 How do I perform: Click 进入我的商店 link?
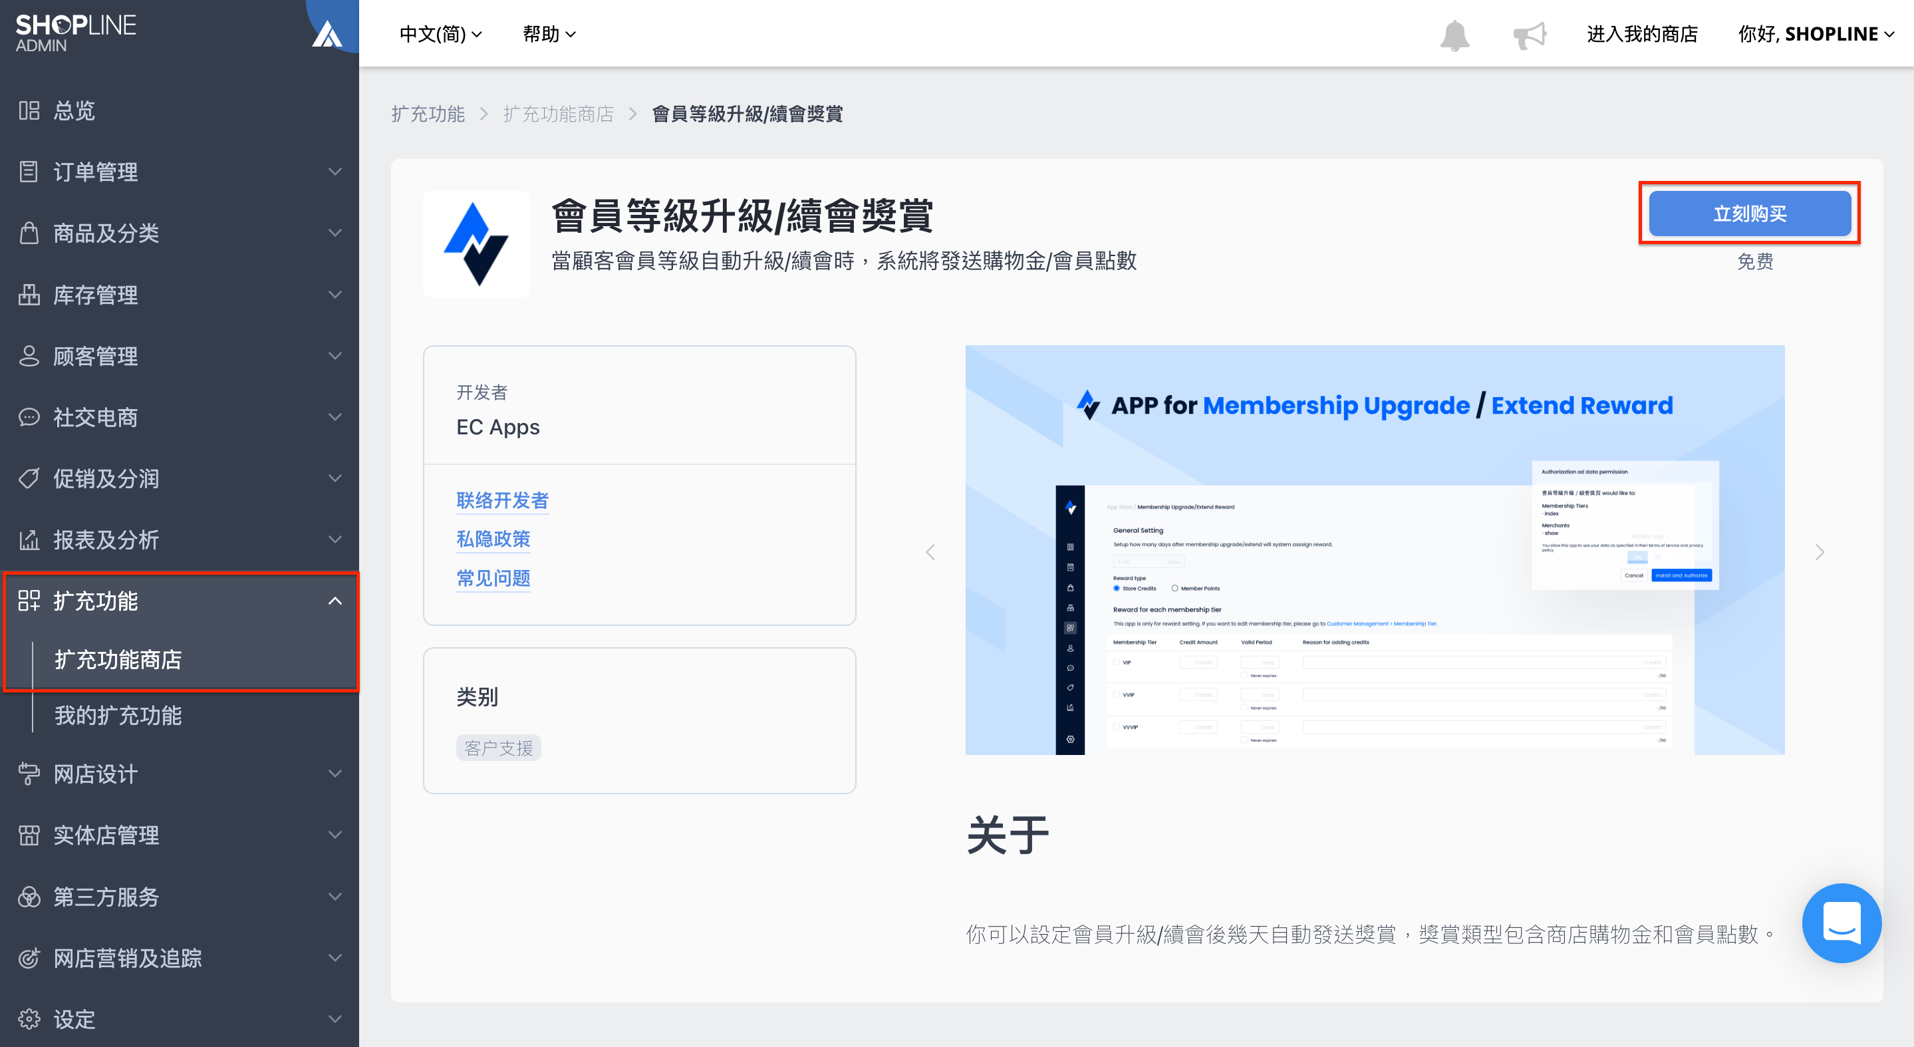pyautogui.click(x=1642, y=34)
